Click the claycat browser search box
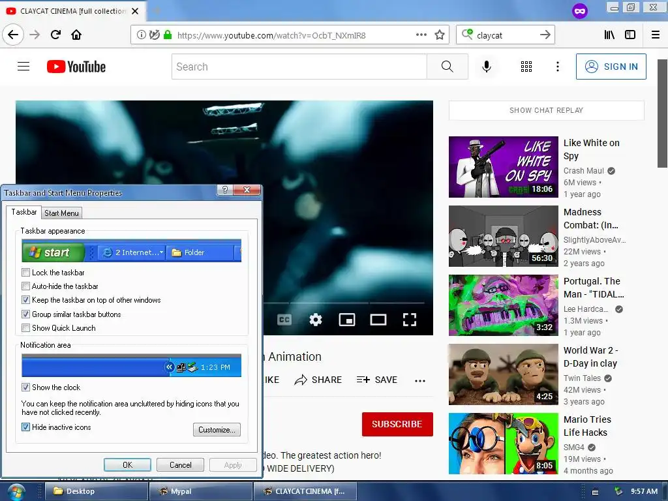The width and height of the screenshot is (668, 501). [x=506, y=35]
